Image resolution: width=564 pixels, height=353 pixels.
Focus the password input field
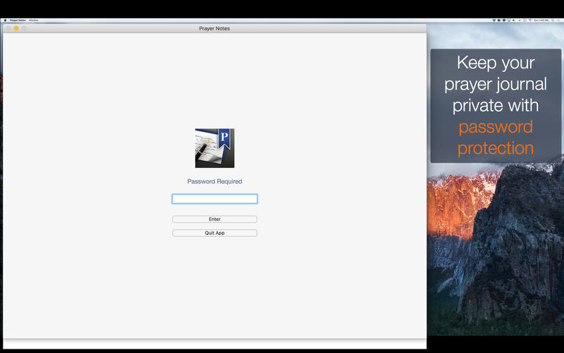[x=214, y=199]
